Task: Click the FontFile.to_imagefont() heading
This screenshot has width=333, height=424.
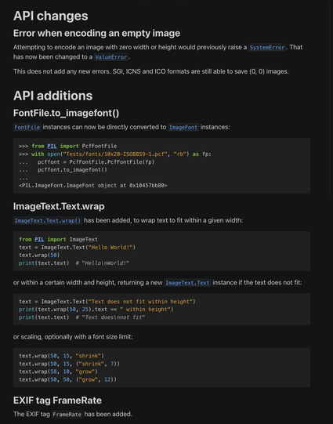Action: pyautogui.click(x=66, y=113)
